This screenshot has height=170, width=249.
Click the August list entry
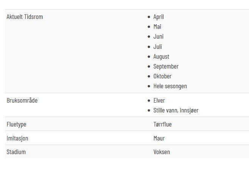161,57
